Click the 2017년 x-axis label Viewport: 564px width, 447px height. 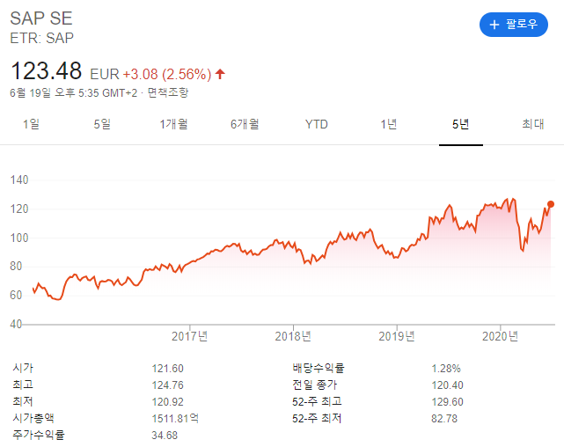[189, 337]
